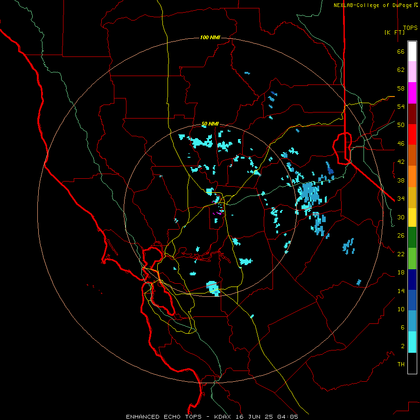Click the white swatch in the tops legend
This screenshot has width=420, height=420.
[412, 51]
